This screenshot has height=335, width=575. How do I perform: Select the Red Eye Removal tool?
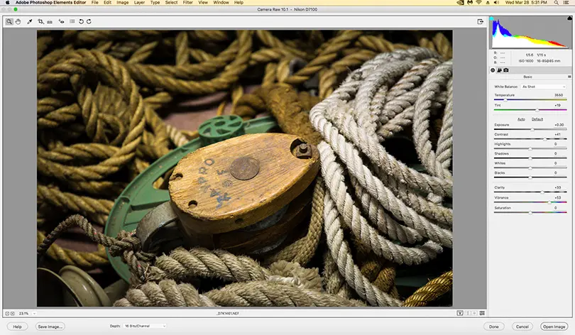pyautogui.click(x=62, y=22)
